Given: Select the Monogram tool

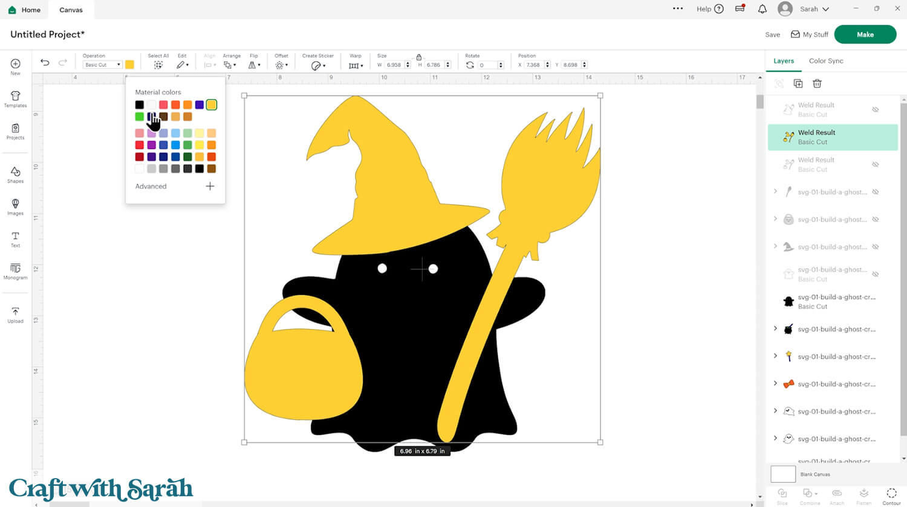Looking at the screenshot, I should (x=15, y=271).
